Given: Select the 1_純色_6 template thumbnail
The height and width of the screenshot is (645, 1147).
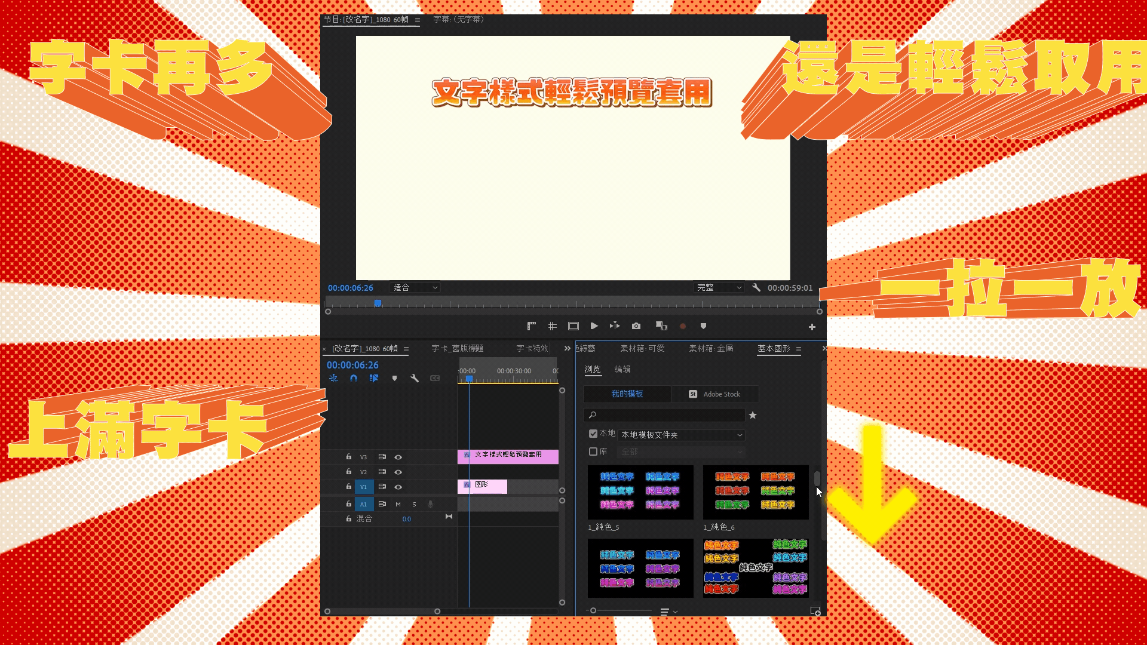Looking at the screenshot, I should [x=756, y=492].
